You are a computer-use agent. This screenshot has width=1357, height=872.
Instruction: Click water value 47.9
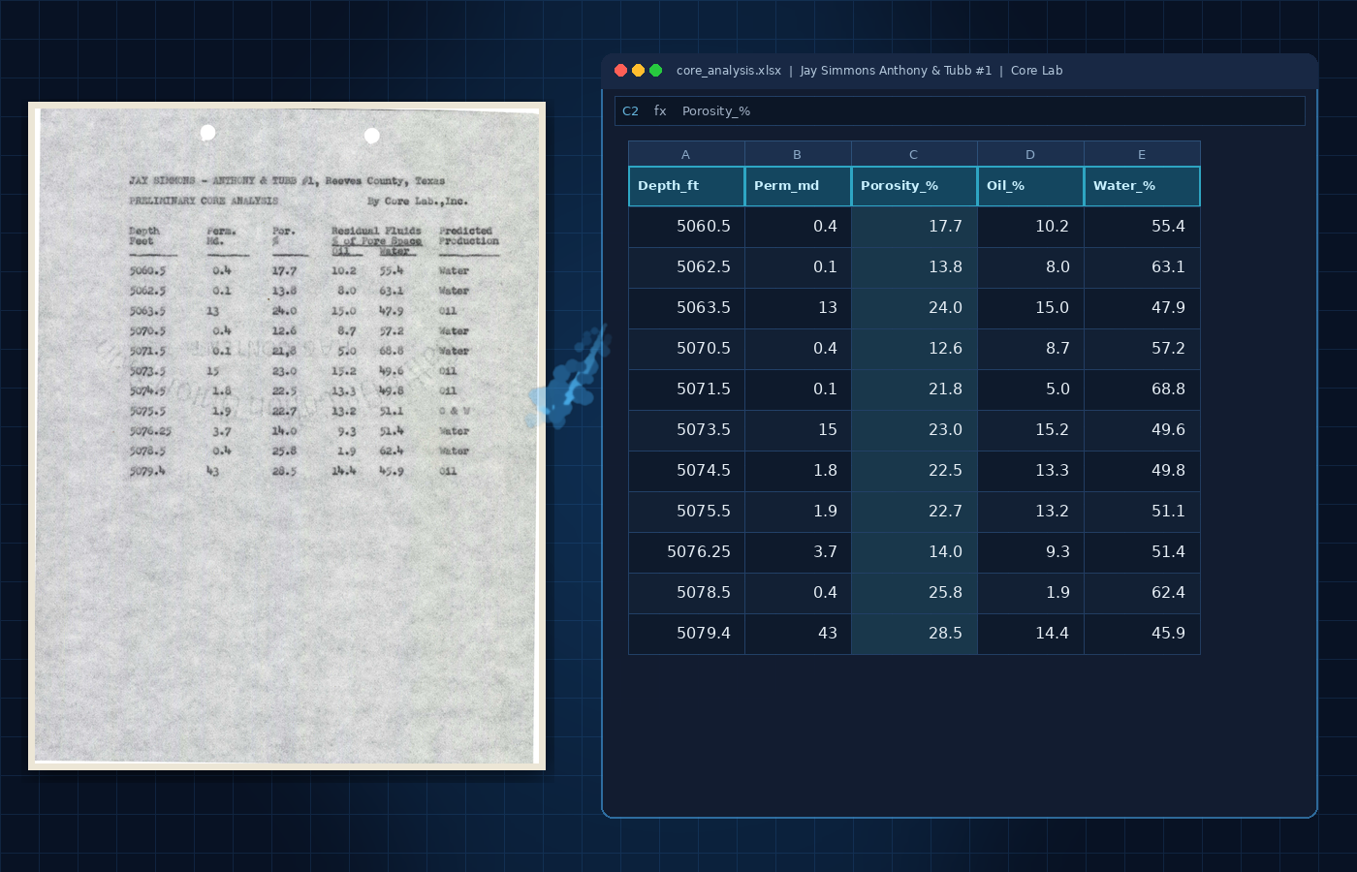(1142, 308)
